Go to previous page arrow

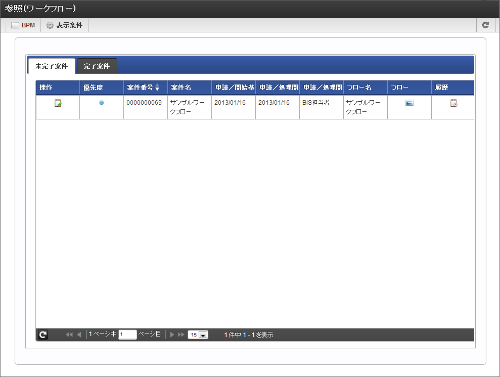click(79, 334)
